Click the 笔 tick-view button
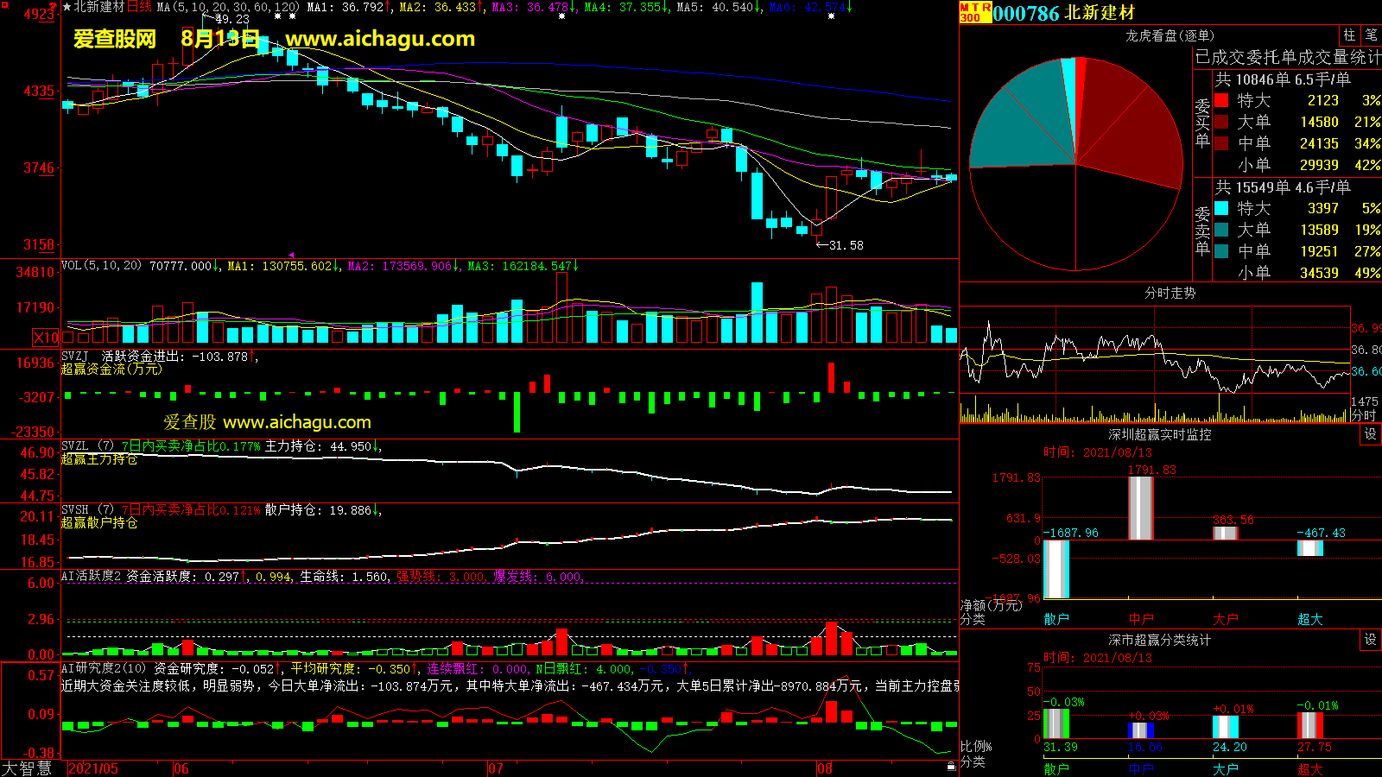This screenshot has height=777, width=1382. [1372, 35]
